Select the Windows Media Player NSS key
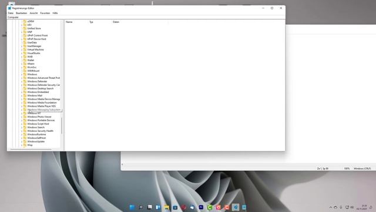This screenshot has height=212, width=376. pos(42,106)
